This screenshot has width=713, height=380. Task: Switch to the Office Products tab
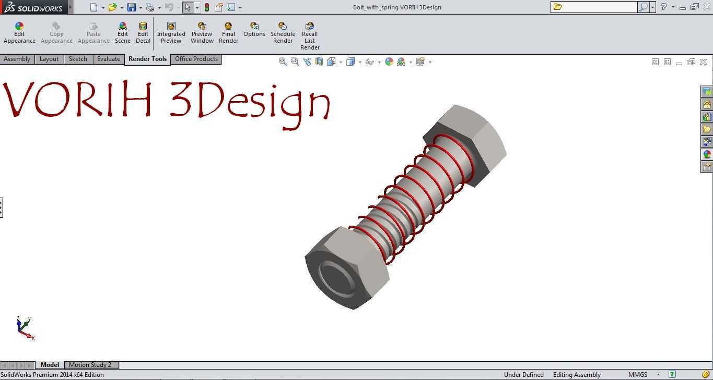[x=196, y=59]
